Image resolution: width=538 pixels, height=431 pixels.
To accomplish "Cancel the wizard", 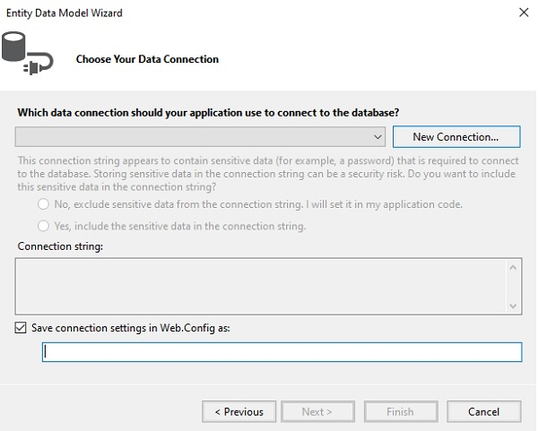I will click(483, 411).
